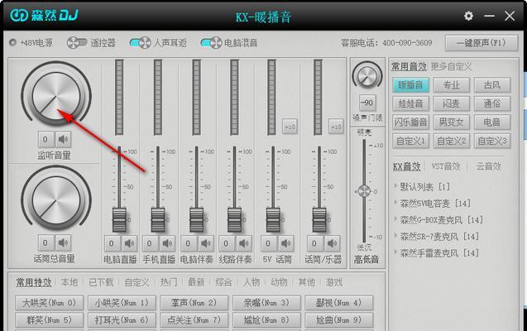Apply the 娃娃音 preset
This screenshot has height=331, width=527.
pos(410,103)
